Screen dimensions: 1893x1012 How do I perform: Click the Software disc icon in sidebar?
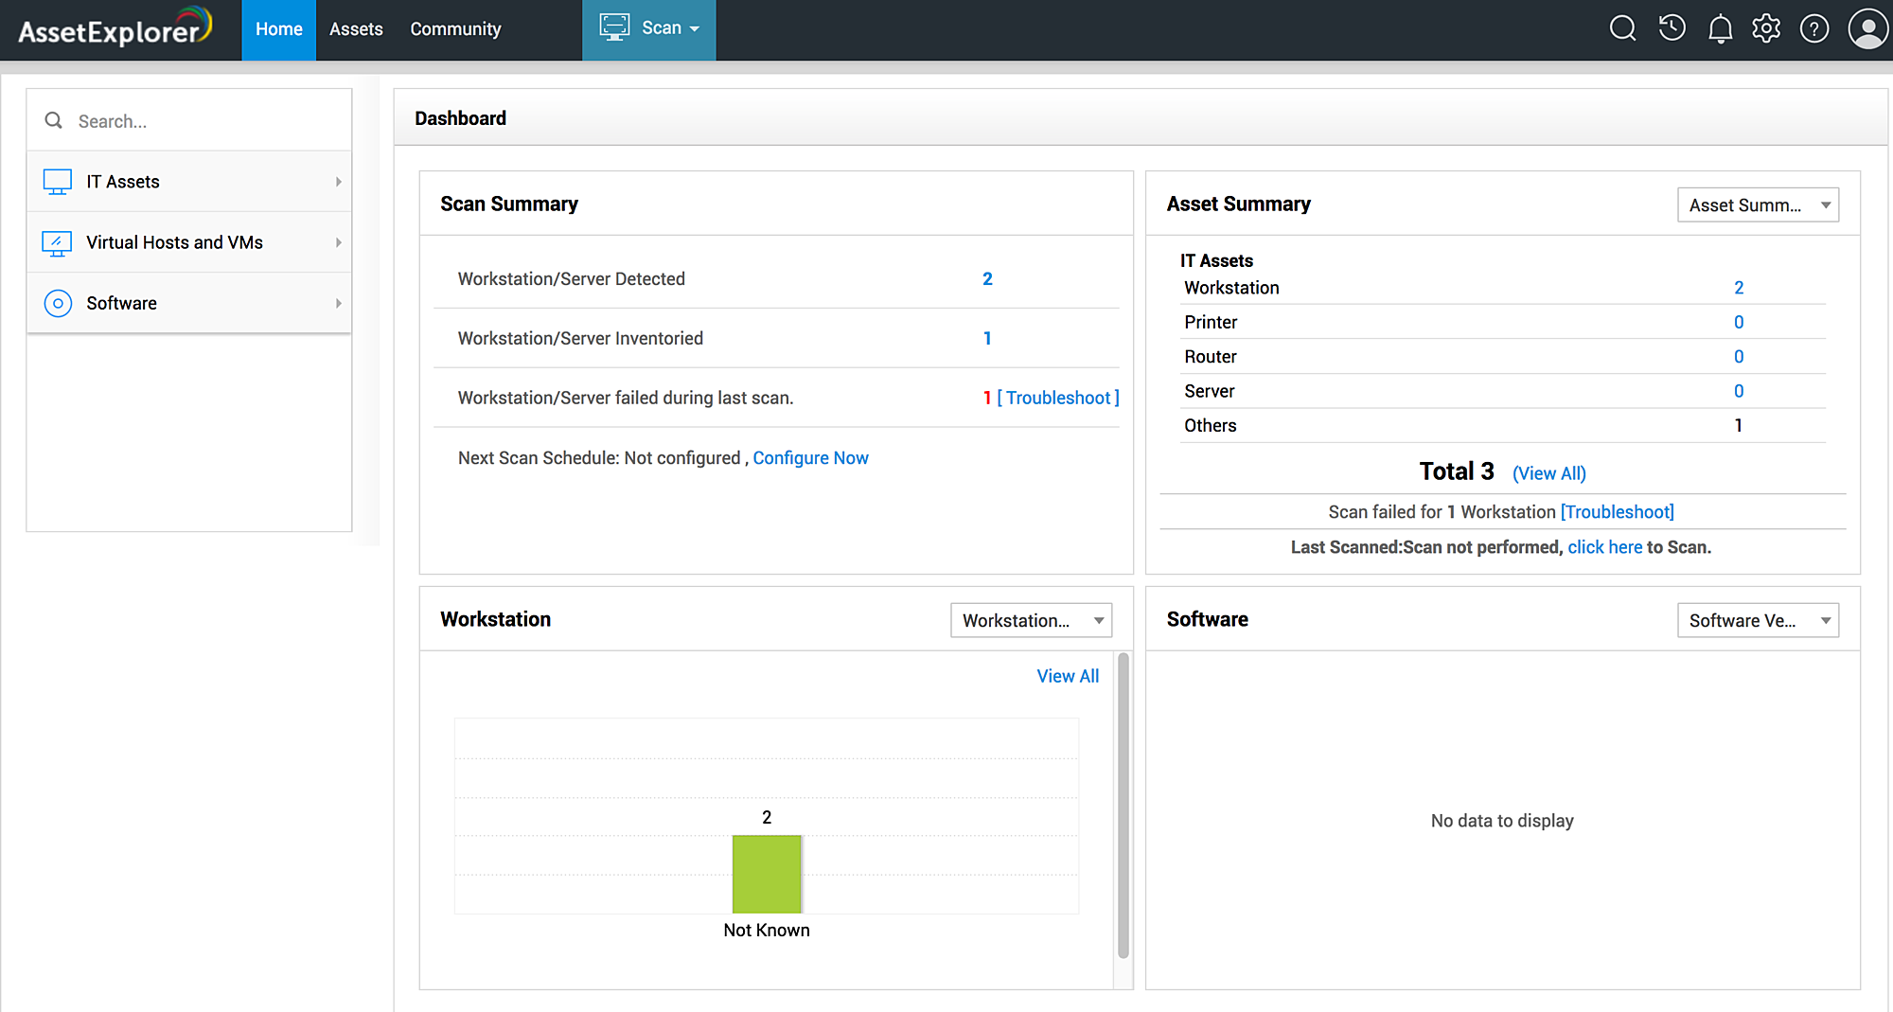pyautogui.click(x=58, y=303)
